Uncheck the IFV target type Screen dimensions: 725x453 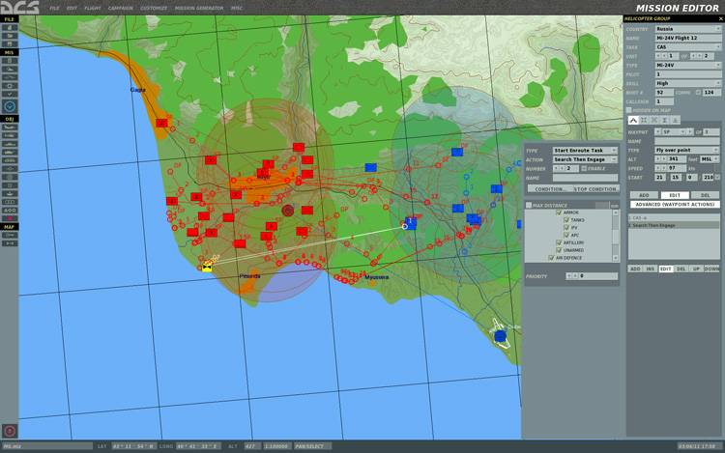[x=566, y=228]
